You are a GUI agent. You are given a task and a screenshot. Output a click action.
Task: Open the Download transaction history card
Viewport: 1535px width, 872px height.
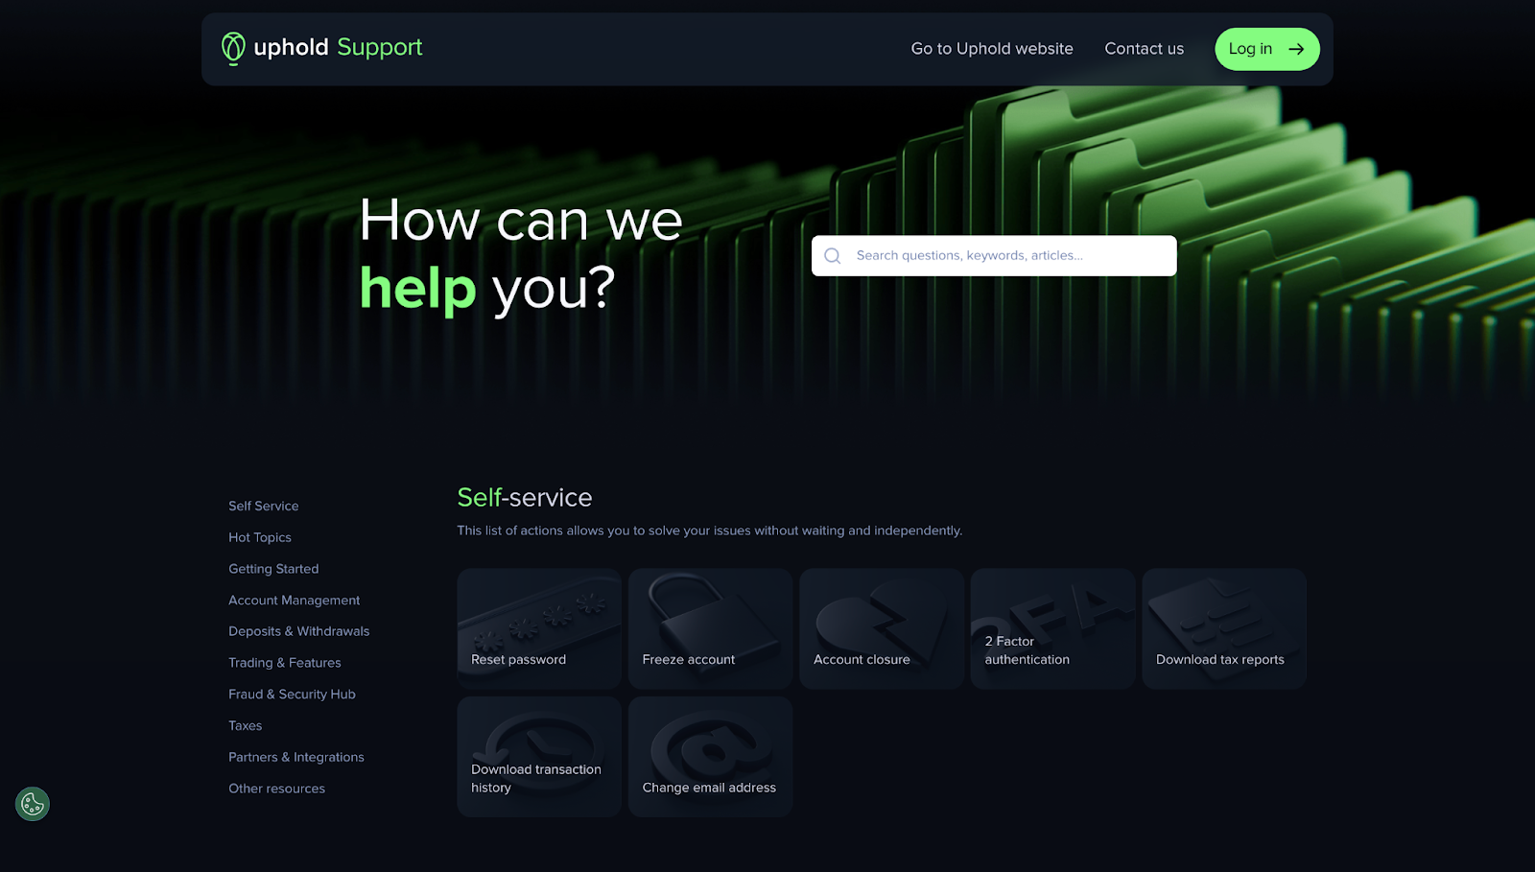tap(539, 757)
